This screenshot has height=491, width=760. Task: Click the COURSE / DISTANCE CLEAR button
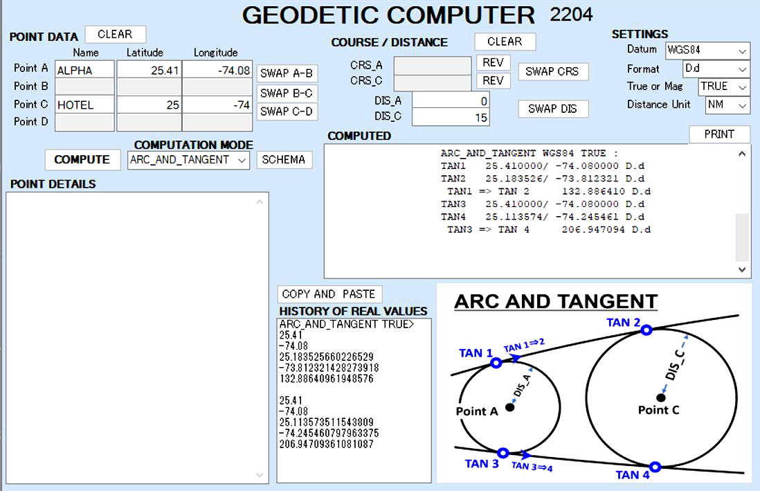pos(505,42)
